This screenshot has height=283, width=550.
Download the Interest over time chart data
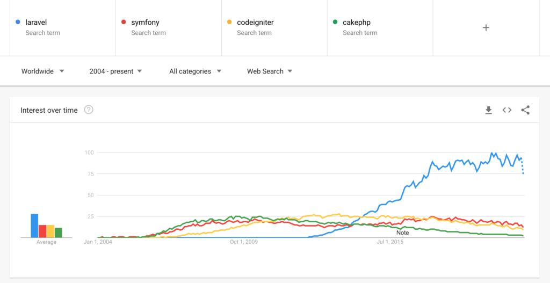click(x=488, y=110)
